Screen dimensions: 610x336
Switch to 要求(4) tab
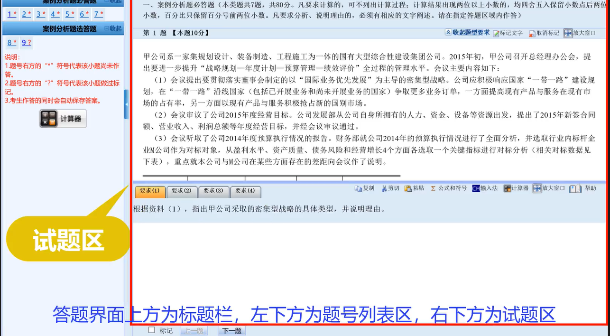245,191
